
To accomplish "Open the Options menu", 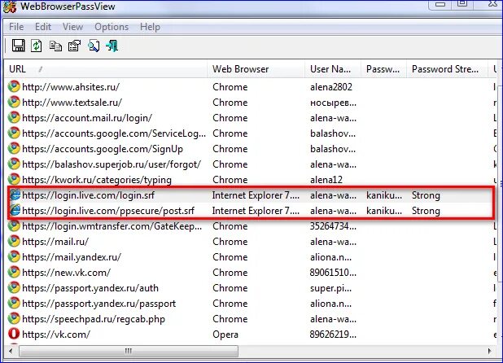I will click(112, 27).
